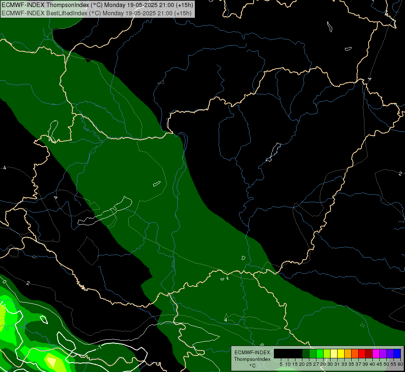The height and width of the screenshot is (372, 405).
Task: Click the legend tick value '60'
Action: tap(400, 364)
